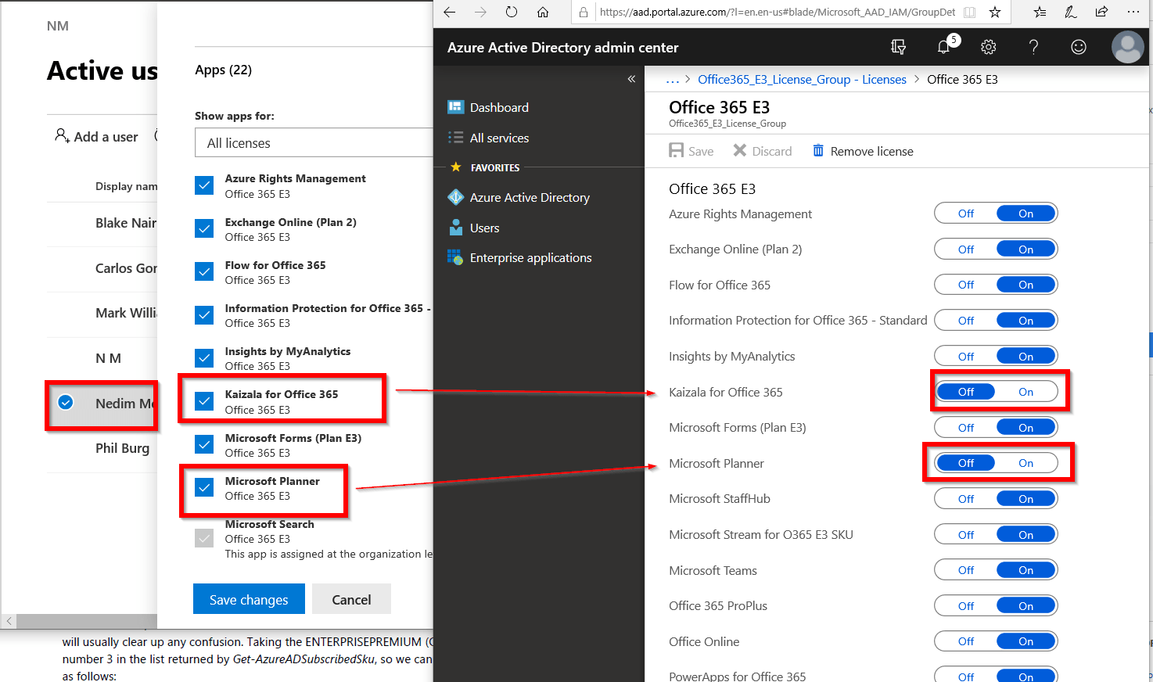Click Remove license button
This screenshot has width=1153, height=682.
pos(862,151)
